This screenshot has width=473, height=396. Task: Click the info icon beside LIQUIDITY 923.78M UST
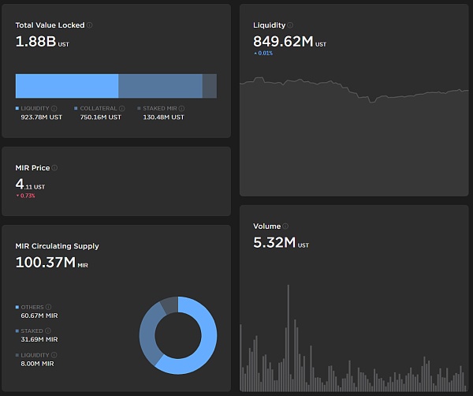pyautogui.click(x=54, y=108)
